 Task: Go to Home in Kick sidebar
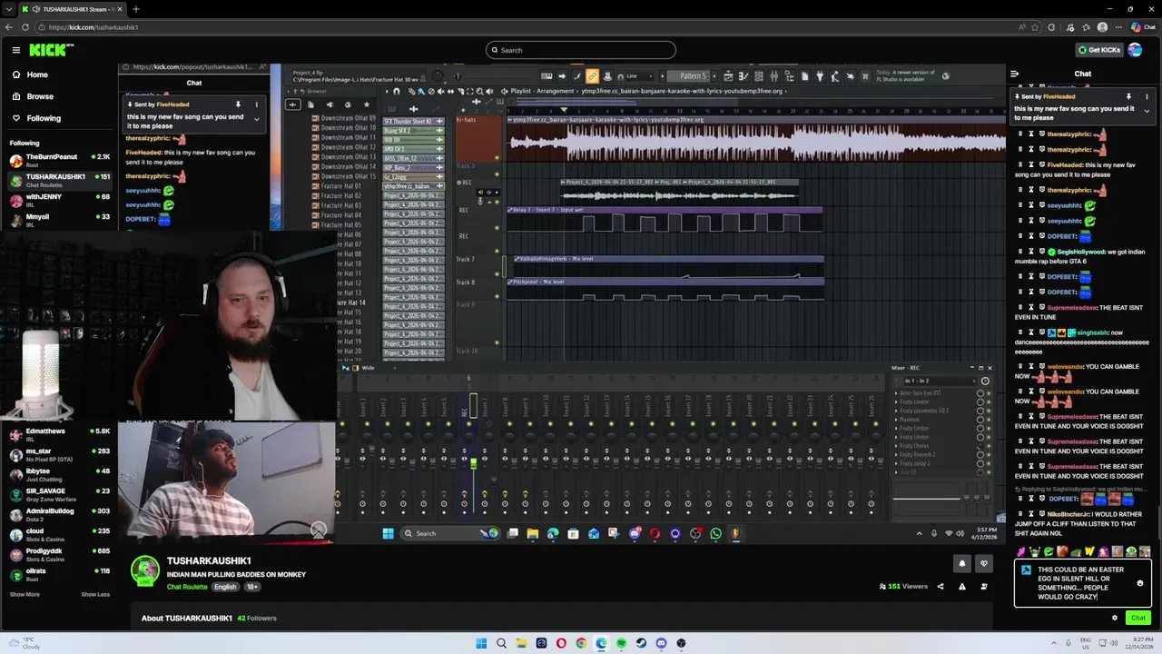[x=37, y=74]
